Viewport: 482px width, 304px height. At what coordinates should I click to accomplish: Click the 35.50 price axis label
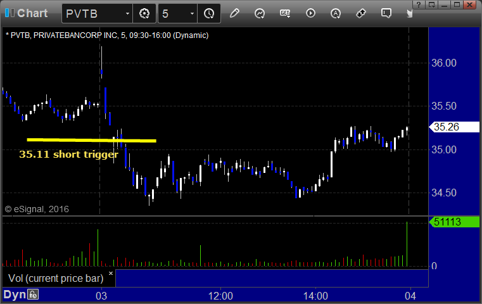[444, 106]
